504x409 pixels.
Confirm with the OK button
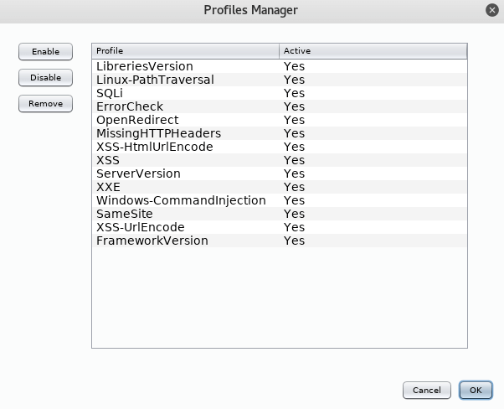click(475, 390)
